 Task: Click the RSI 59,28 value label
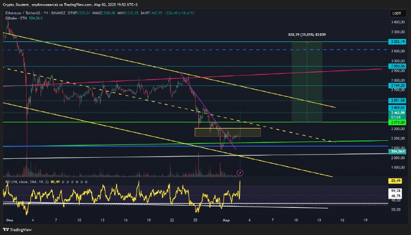[396, 191]
